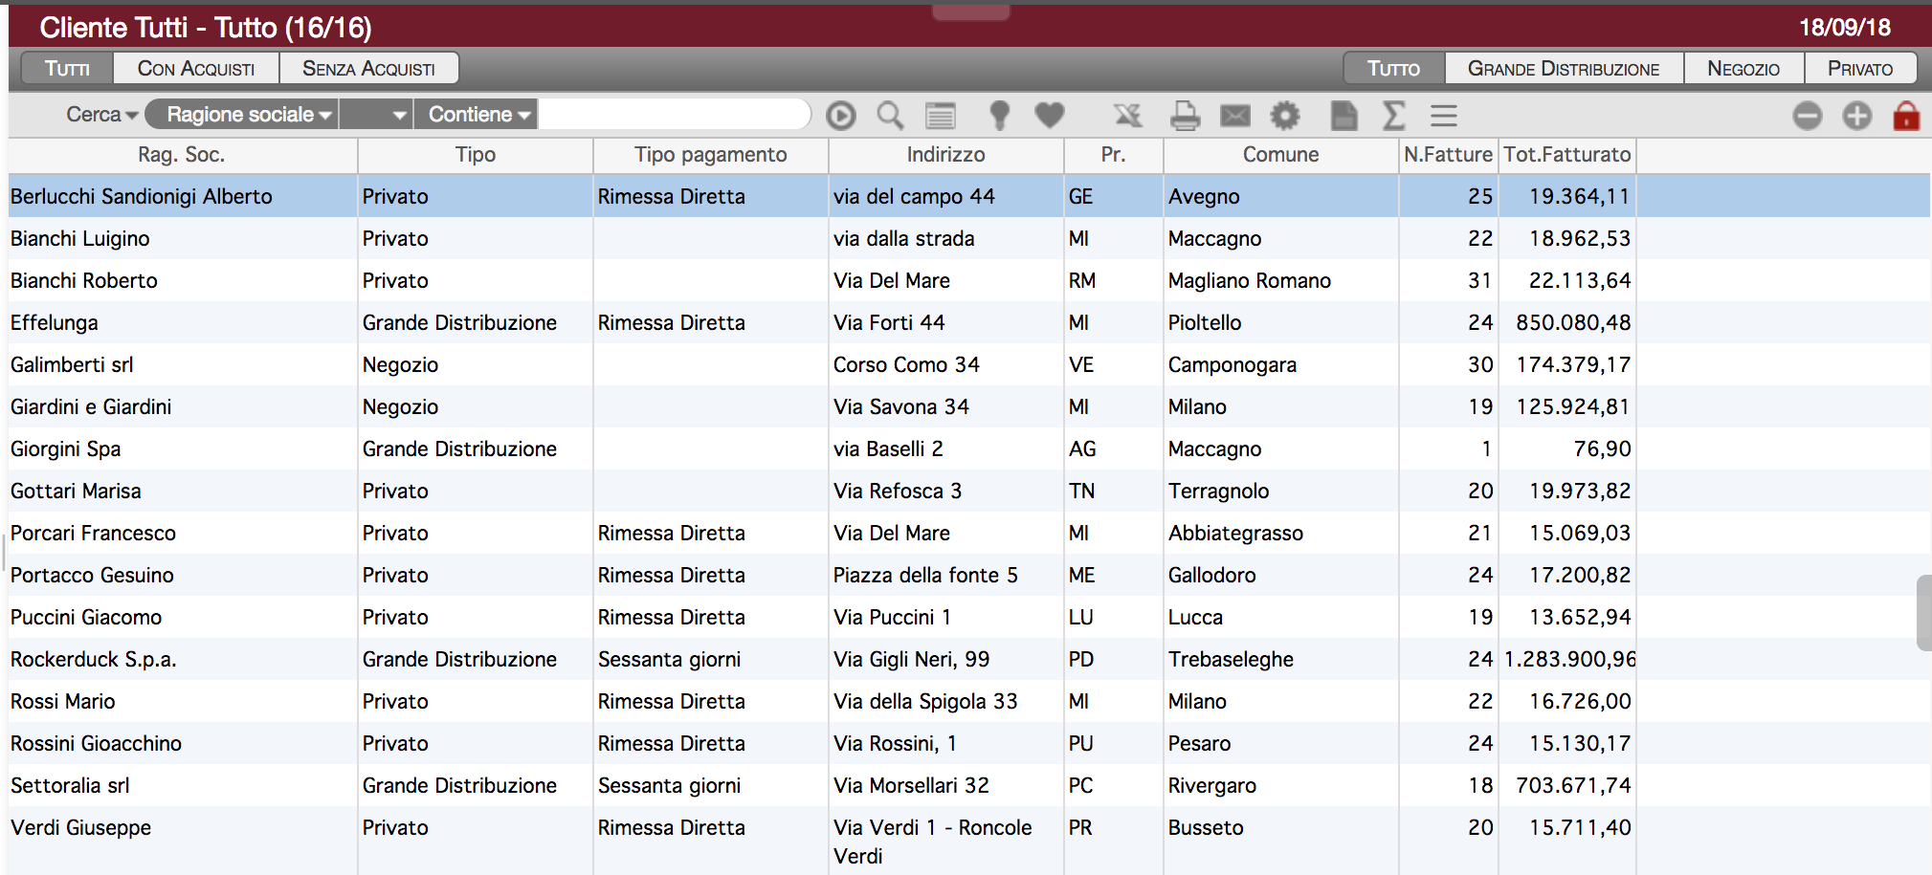Sort by the Rag. Soc. column header
The height and width of the screenshot is (875, 1932).
[182, 155]
